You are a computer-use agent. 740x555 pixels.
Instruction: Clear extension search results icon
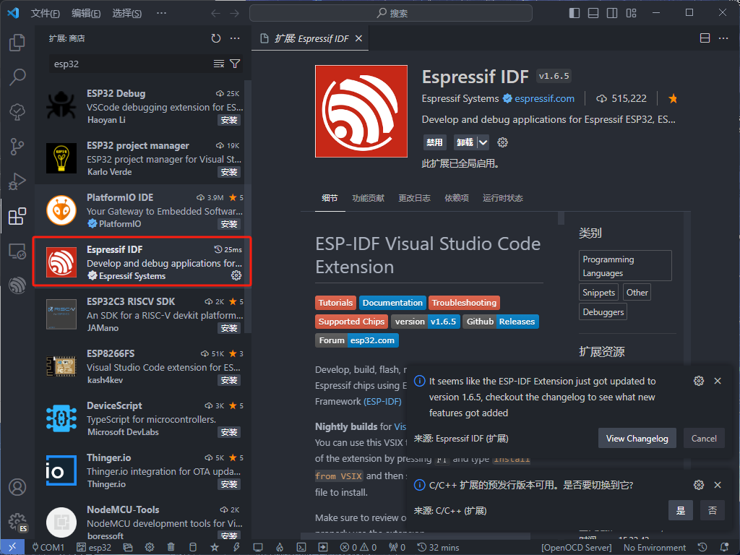tap(218, 64)
